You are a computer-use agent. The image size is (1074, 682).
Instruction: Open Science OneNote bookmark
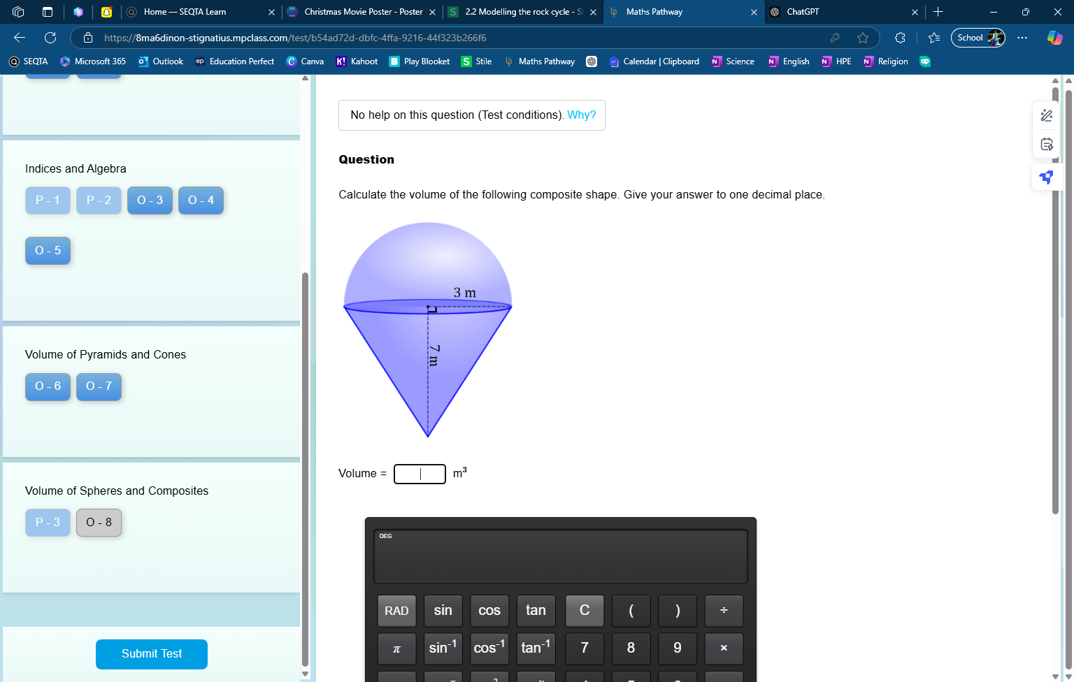tap(733, 61)
